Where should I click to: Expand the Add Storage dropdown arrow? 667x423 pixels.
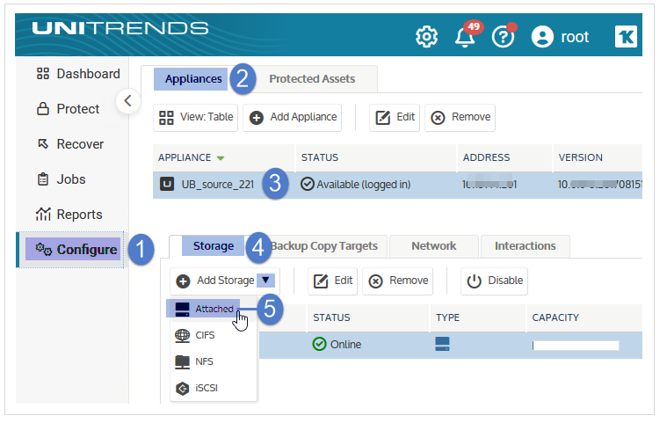tap(266, 281)
